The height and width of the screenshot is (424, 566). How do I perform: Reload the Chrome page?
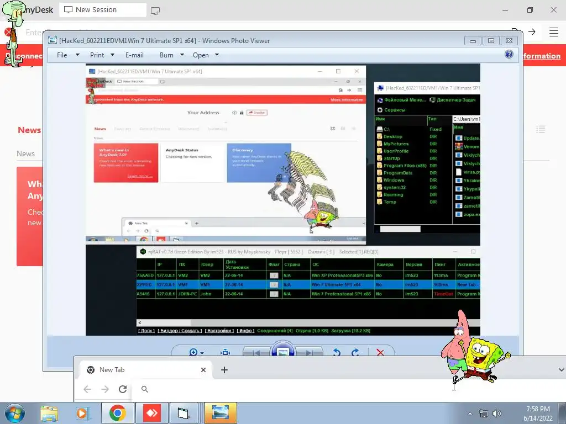[x=123, y=389]
